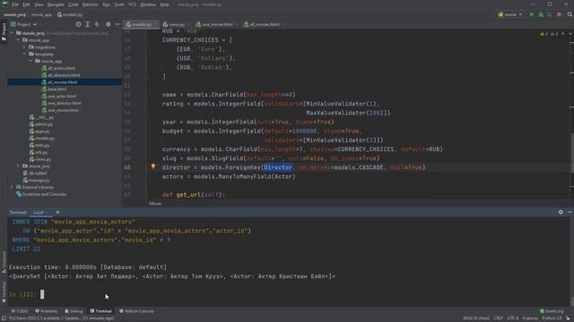The image size is (574, 322).
Task: Jump to next highlighted error arrow
Action: (x=570, y=34)
